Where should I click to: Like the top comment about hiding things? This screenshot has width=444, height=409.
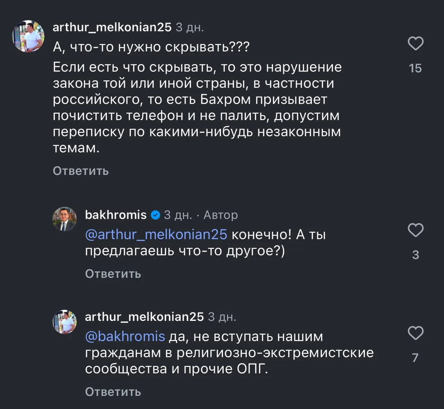pos(415,44)
